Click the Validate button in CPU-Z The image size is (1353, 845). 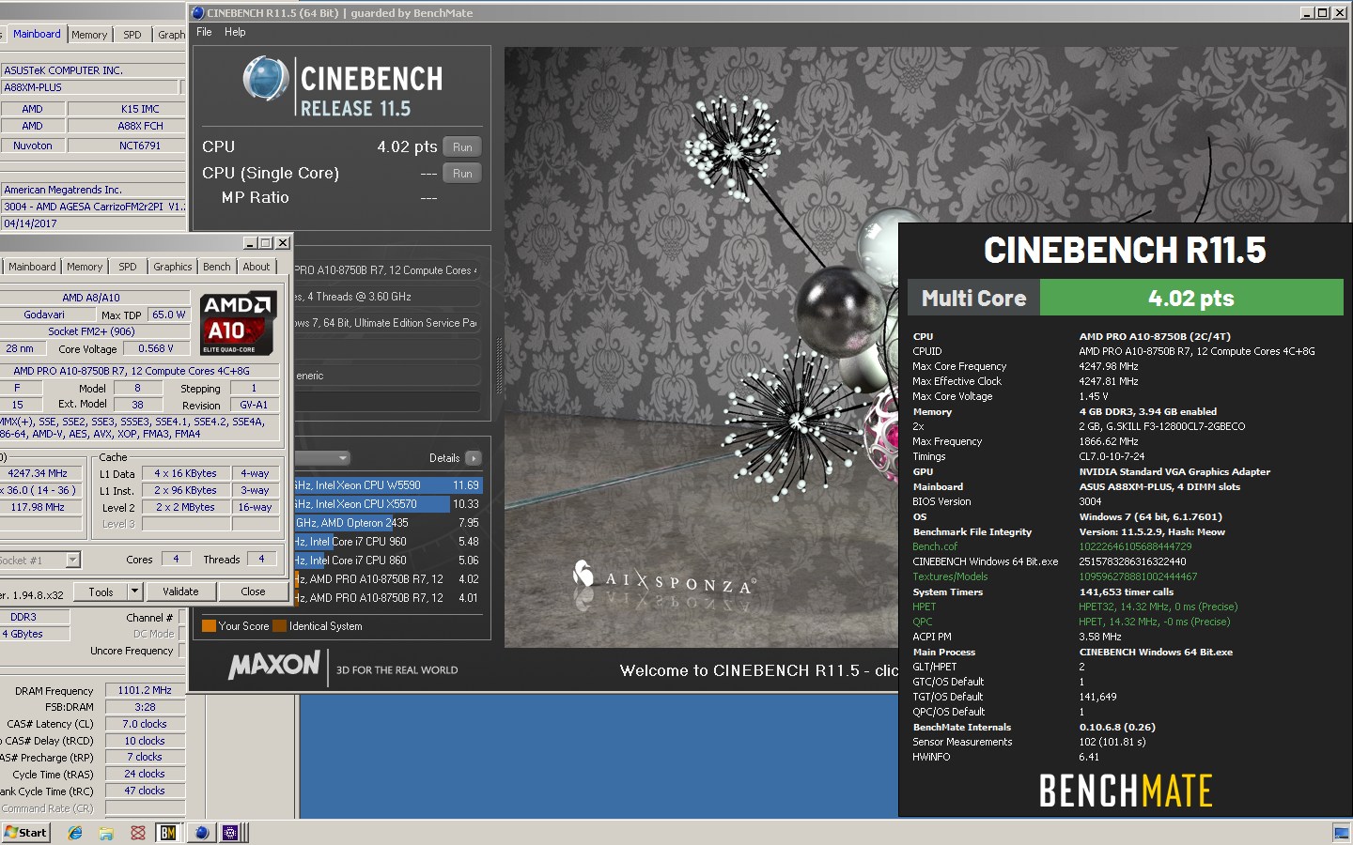pos(180,591)
